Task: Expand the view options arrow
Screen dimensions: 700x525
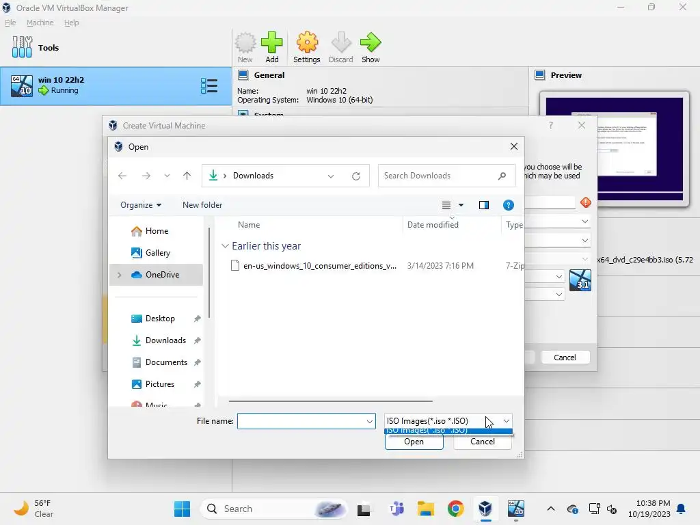Action: click(x=461, y=205)
